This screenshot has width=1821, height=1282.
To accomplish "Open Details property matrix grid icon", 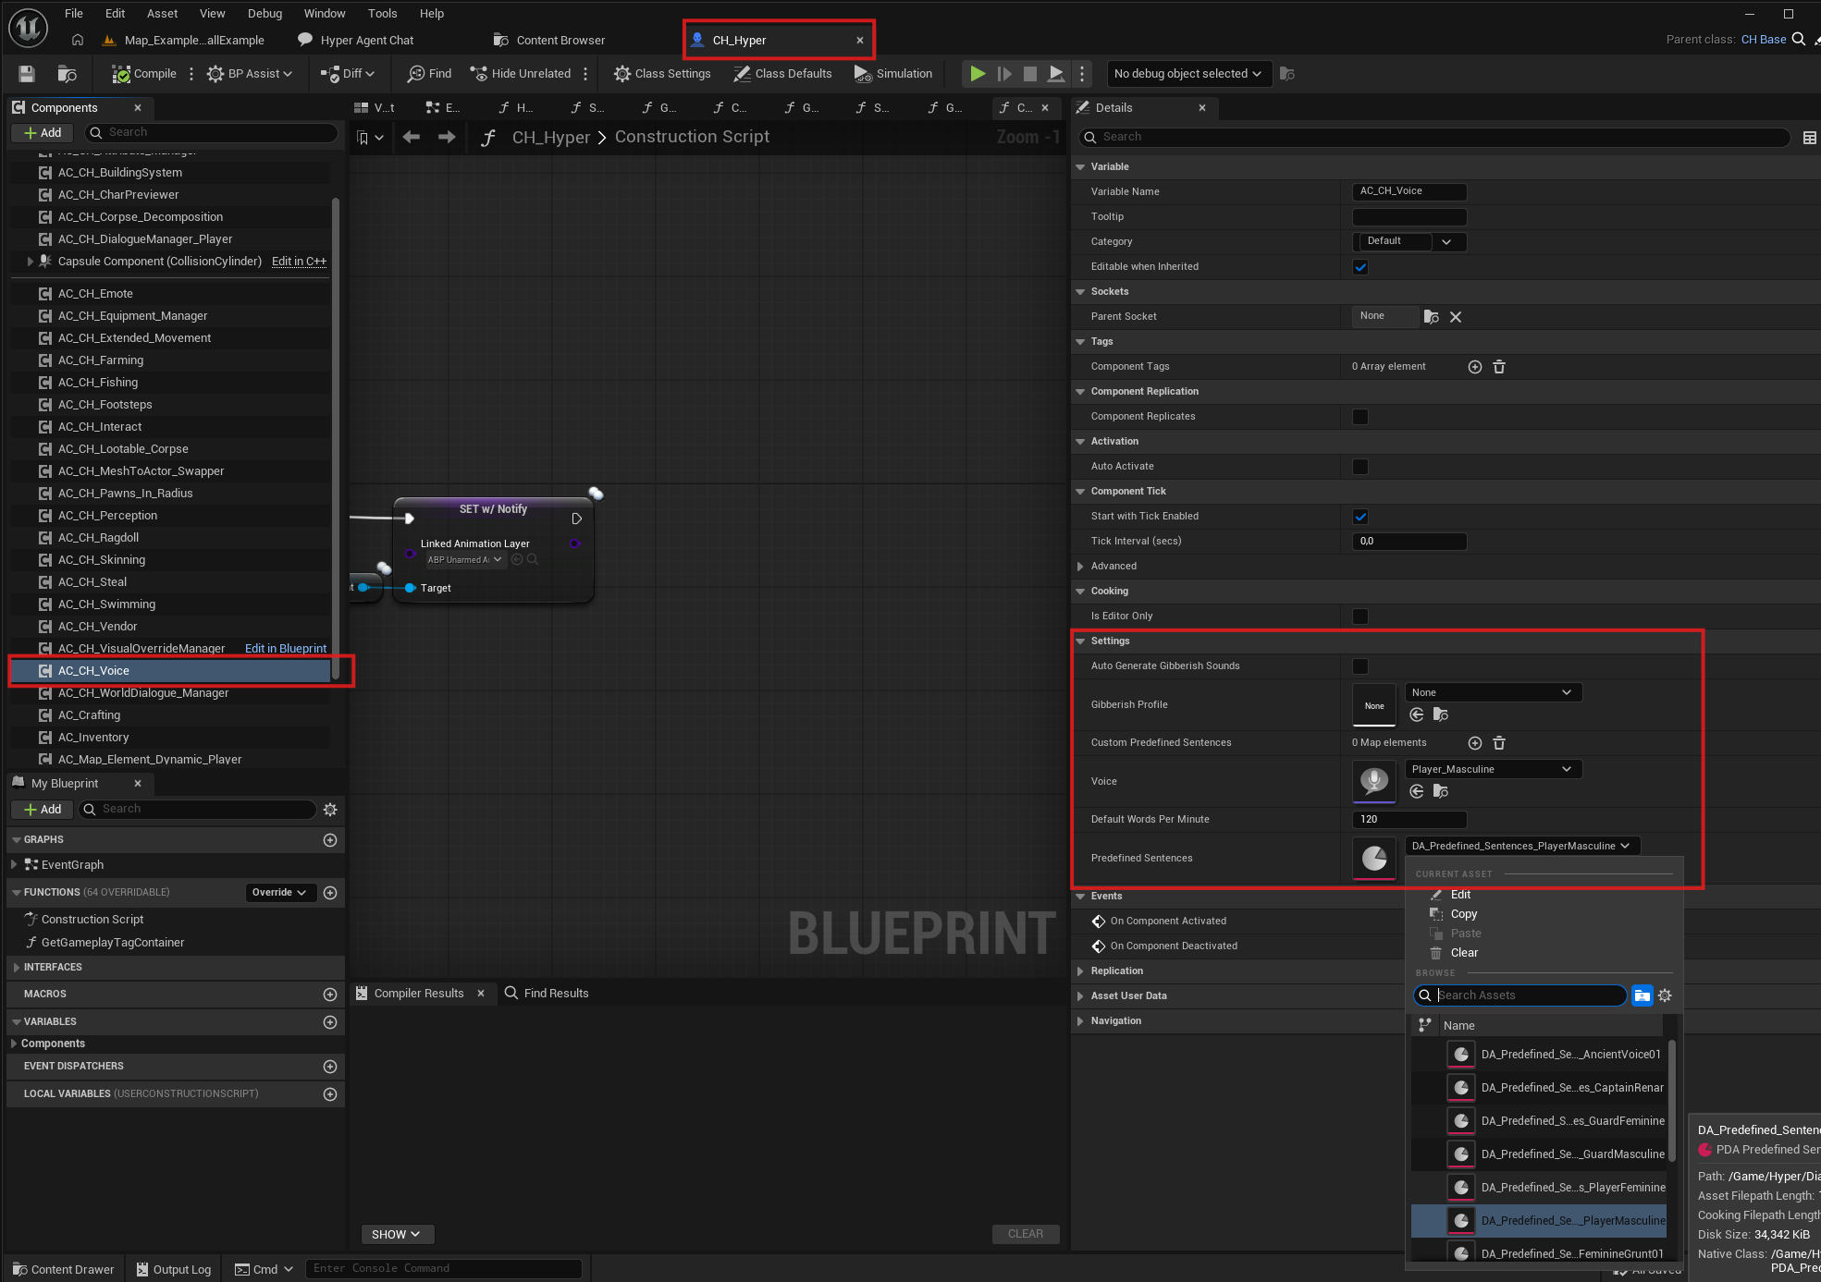I will point(1809,138).
